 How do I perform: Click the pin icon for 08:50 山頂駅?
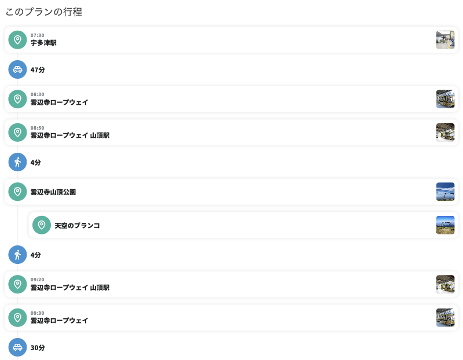pos(17,133)
